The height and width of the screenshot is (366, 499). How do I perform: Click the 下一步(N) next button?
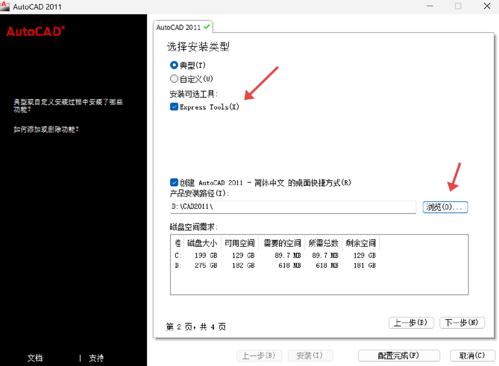[462, 323]
